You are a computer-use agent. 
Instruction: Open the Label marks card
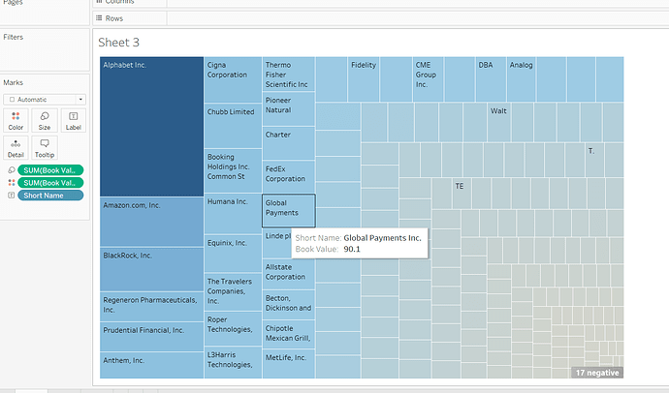coord(73,120)
